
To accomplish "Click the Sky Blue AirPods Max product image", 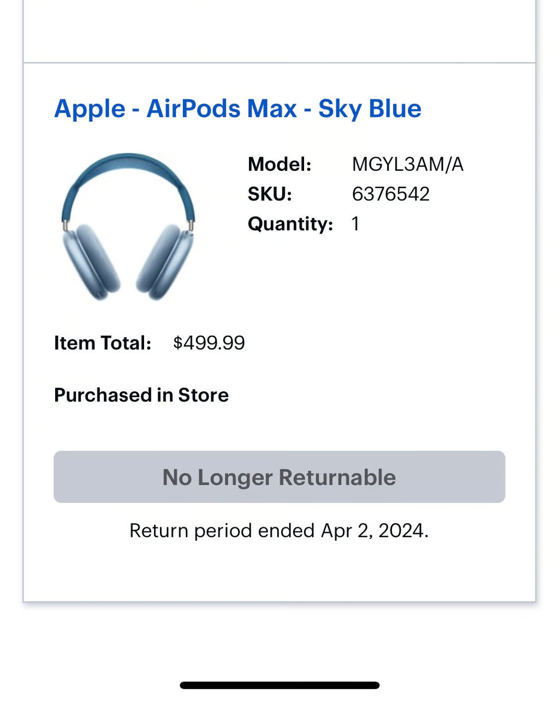I will (128, 229).
